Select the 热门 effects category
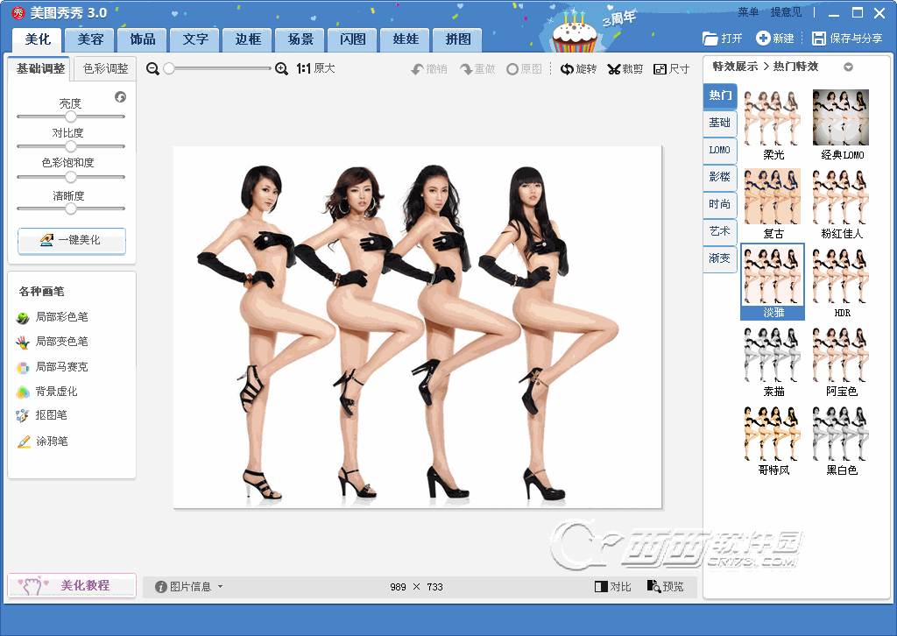This screenshot has width=897, height=636. click(720, 95)
